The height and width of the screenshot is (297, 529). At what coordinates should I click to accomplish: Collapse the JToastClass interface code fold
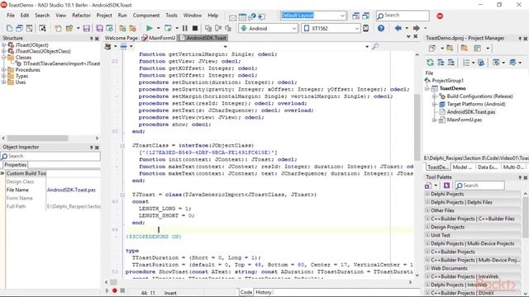(x=122, y=145)
